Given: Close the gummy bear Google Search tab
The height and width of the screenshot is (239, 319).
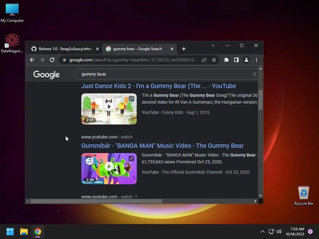Looking at the screenshot, I should click(172, 49).
